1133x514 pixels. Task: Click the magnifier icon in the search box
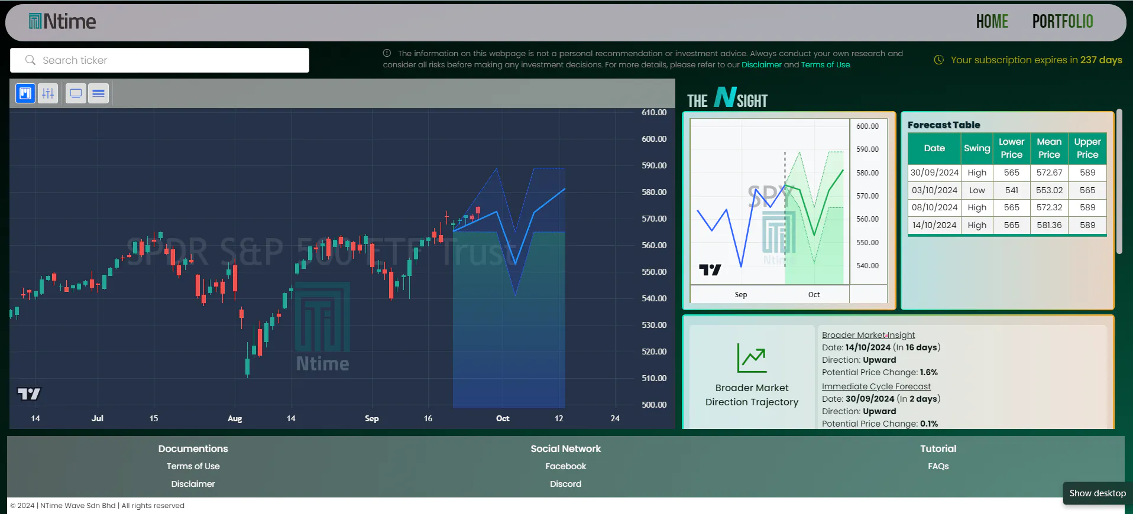pos(30,60)
